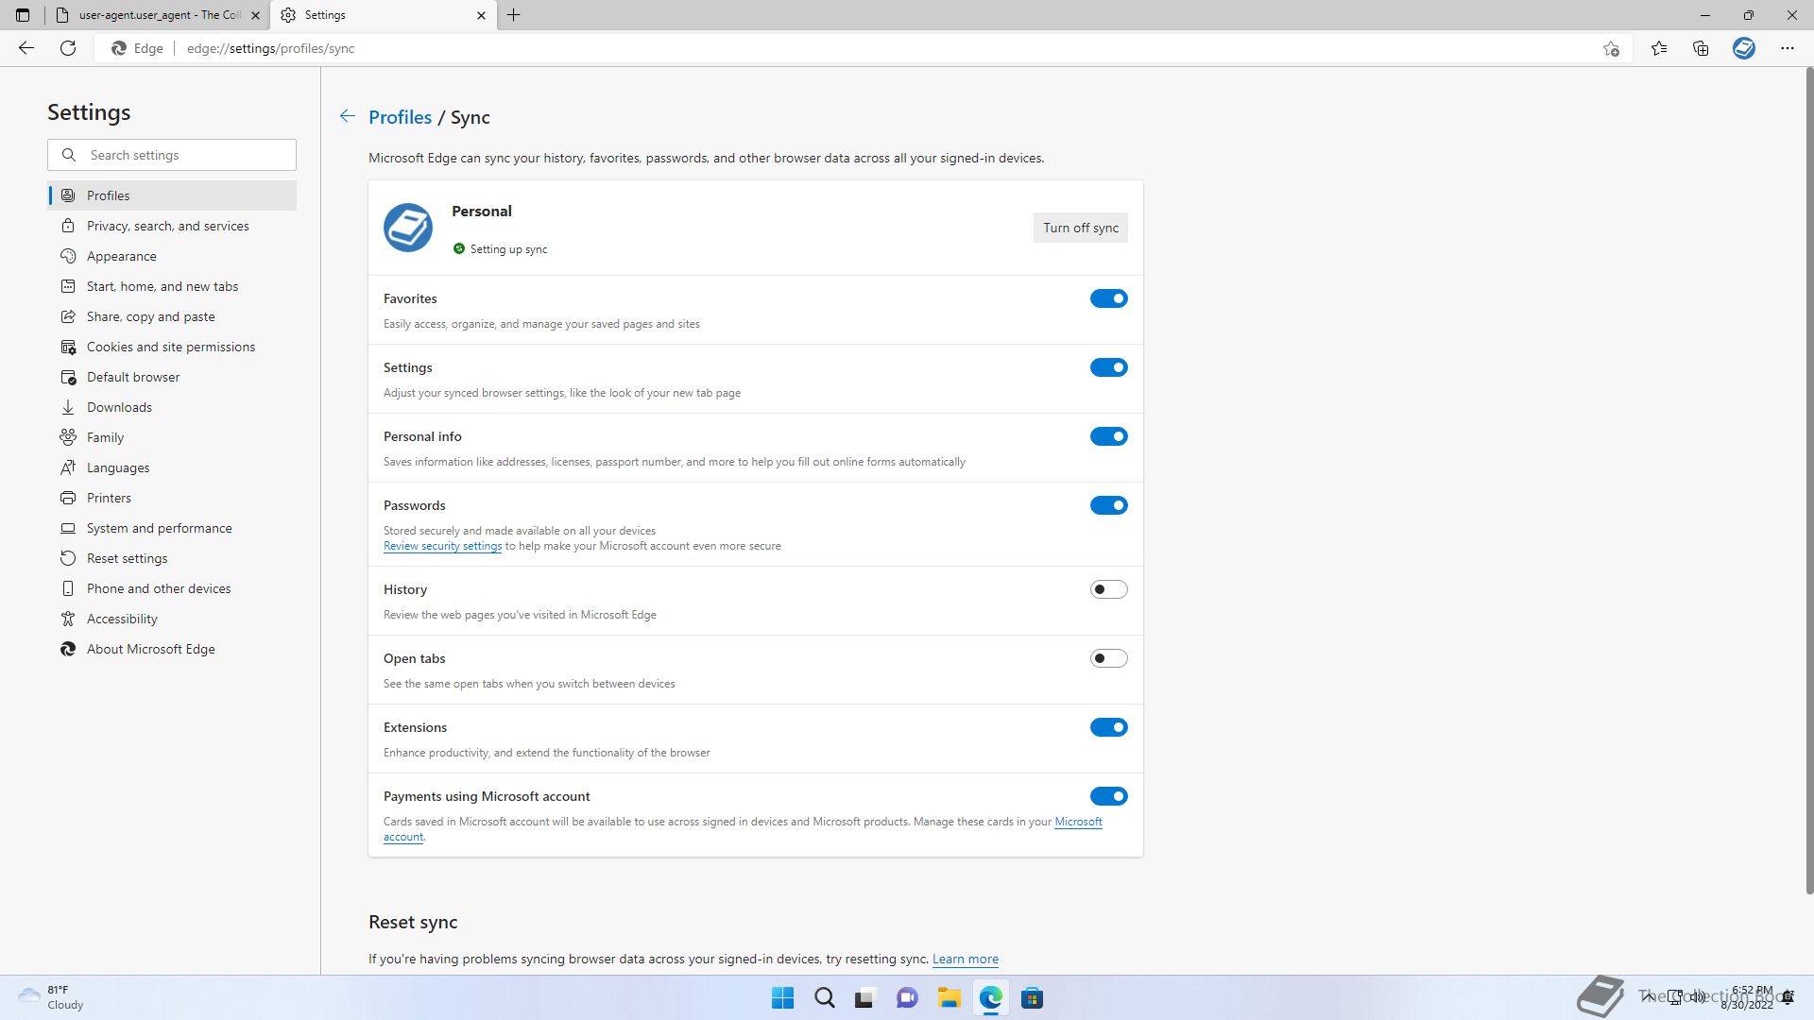The image size is (1814, 1020).
Task: Click the Personal profile picture
Action: pyautogui.click(x=408, y=228)
